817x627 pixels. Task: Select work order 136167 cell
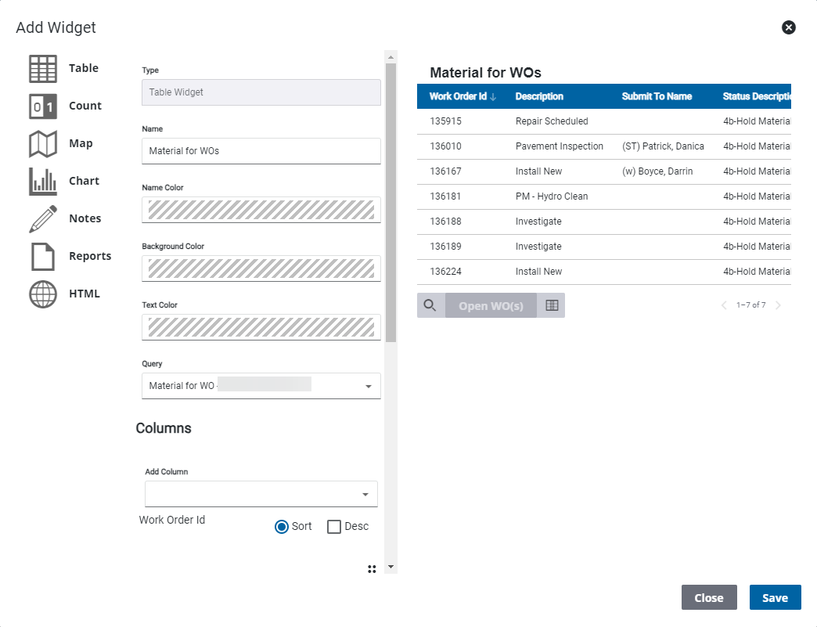click(x=445, y=171)
